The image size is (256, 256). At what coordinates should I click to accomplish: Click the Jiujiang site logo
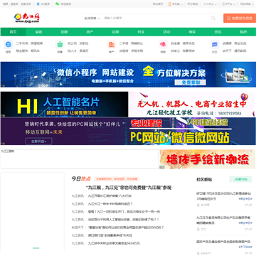27,18
